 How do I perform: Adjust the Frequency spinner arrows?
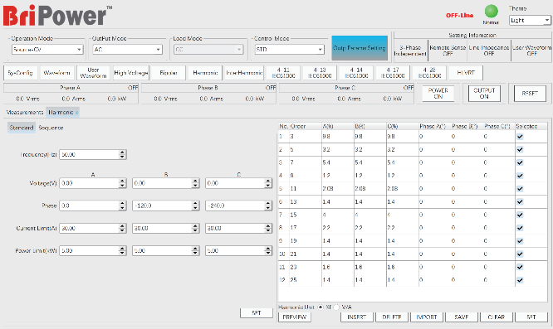tap(122, 154)
